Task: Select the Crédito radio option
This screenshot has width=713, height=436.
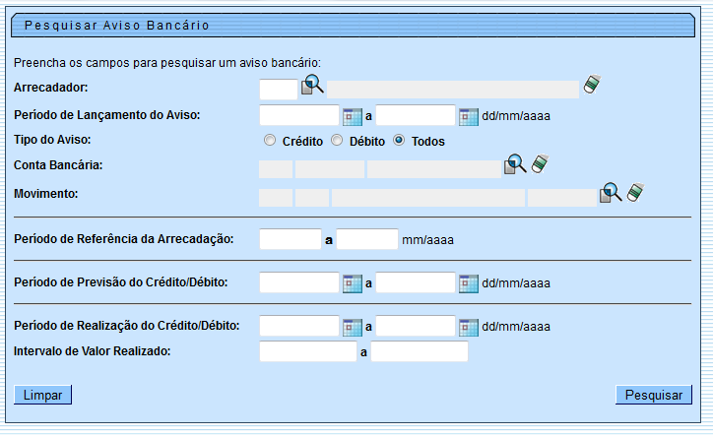Action: tap(270, 141)
